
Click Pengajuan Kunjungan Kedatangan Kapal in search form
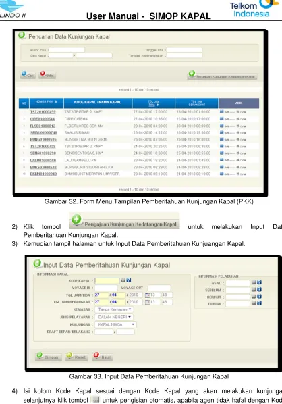click(223, 76)
